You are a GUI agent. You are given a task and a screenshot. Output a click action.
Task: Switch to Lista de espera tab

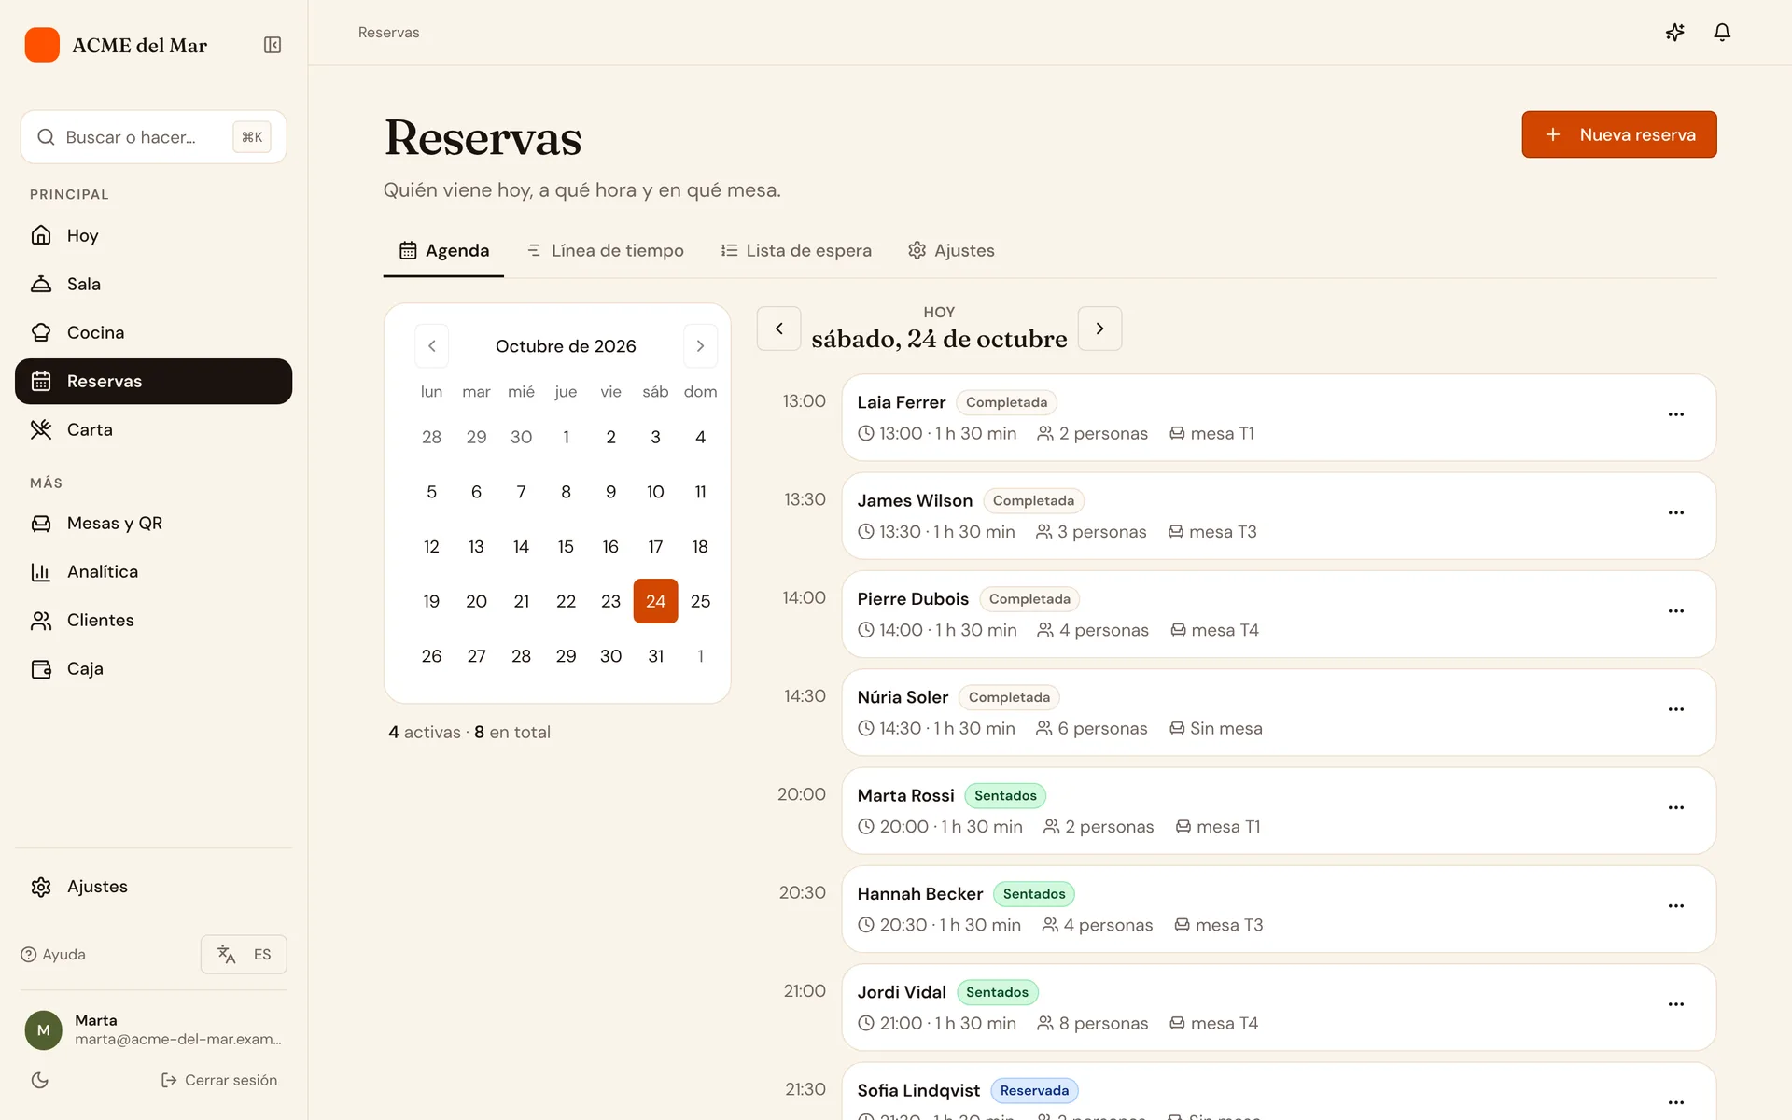tap(796, 250)
